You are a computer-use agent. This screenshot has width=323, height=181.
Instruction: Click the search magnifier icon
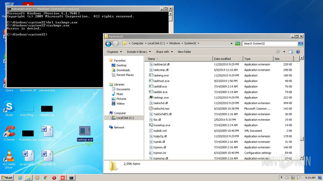[x=301, y=43]
